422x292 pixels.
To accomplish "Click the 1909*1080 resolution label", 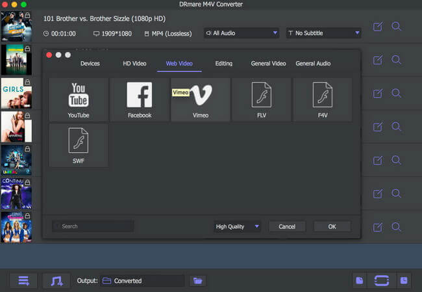I will (x=113, y=34).
